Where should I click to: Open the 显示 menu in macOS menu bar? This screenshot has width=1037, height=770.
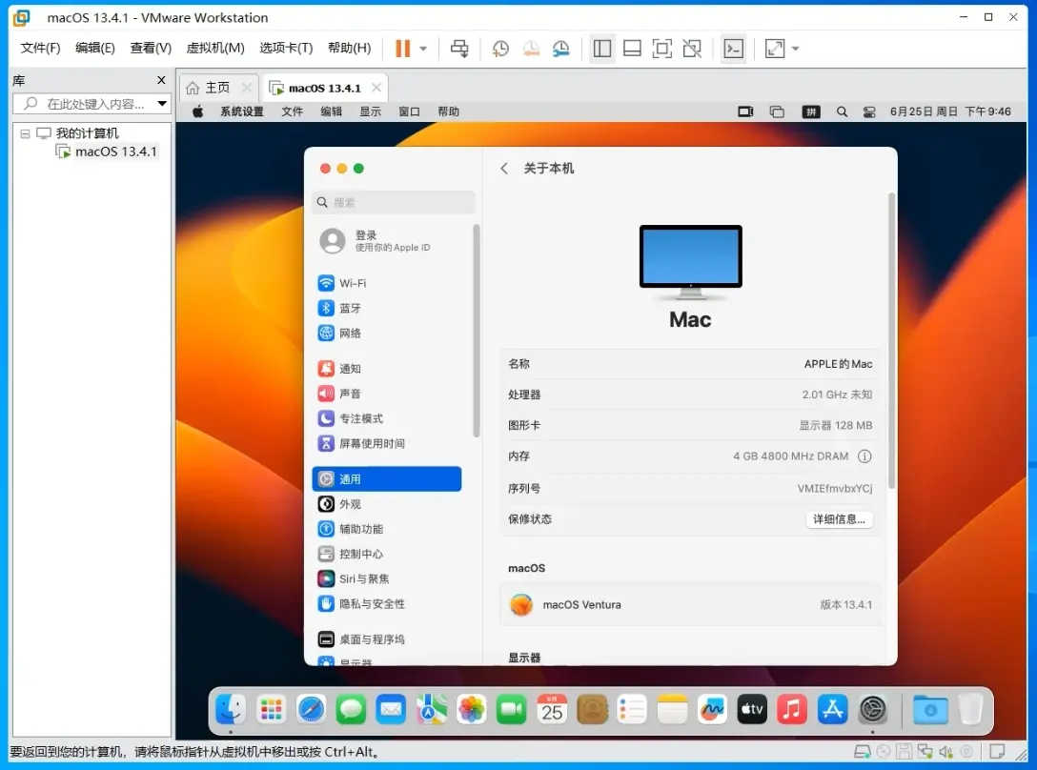coord(370,111)
